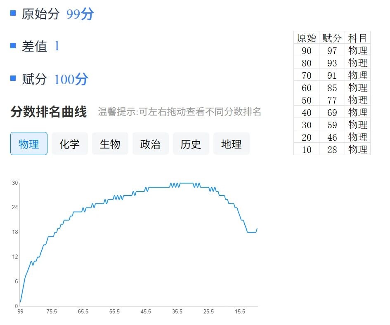Click the 原始 column header in table
The image size is (390, 325).
(307, 38)
